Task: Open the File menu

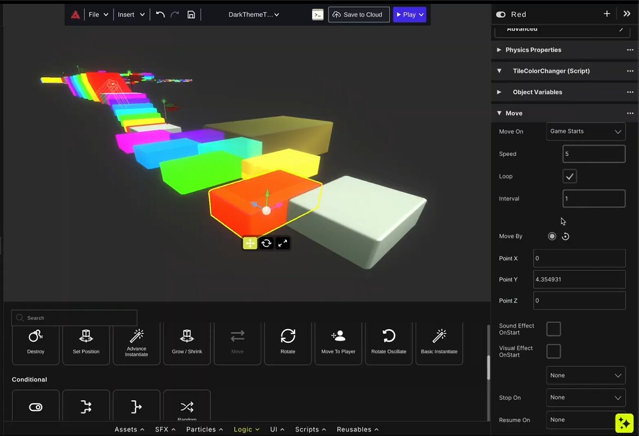Action: 98,15
